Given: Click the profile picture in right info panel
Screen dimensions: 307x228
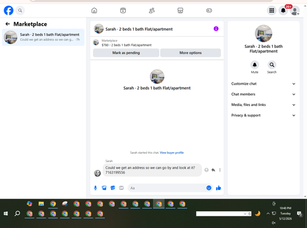Looking at the screenshot, I should pyautogui.click(x=263, y=34).
